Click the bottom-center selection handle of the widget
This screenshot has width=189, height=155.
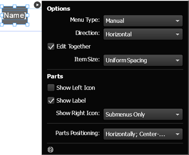point(14,25)
